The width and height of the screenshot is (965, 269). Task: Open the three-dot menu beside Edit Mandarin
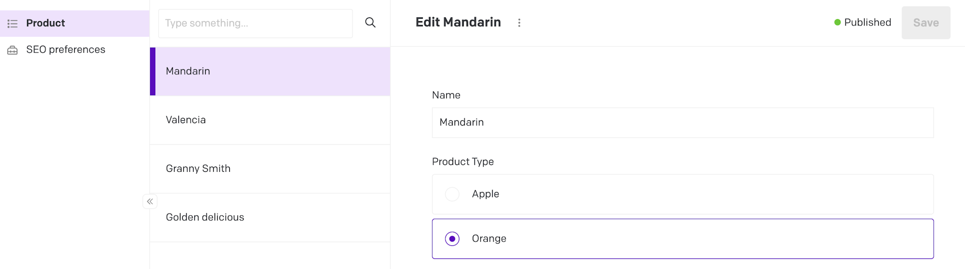coord(519,23)
